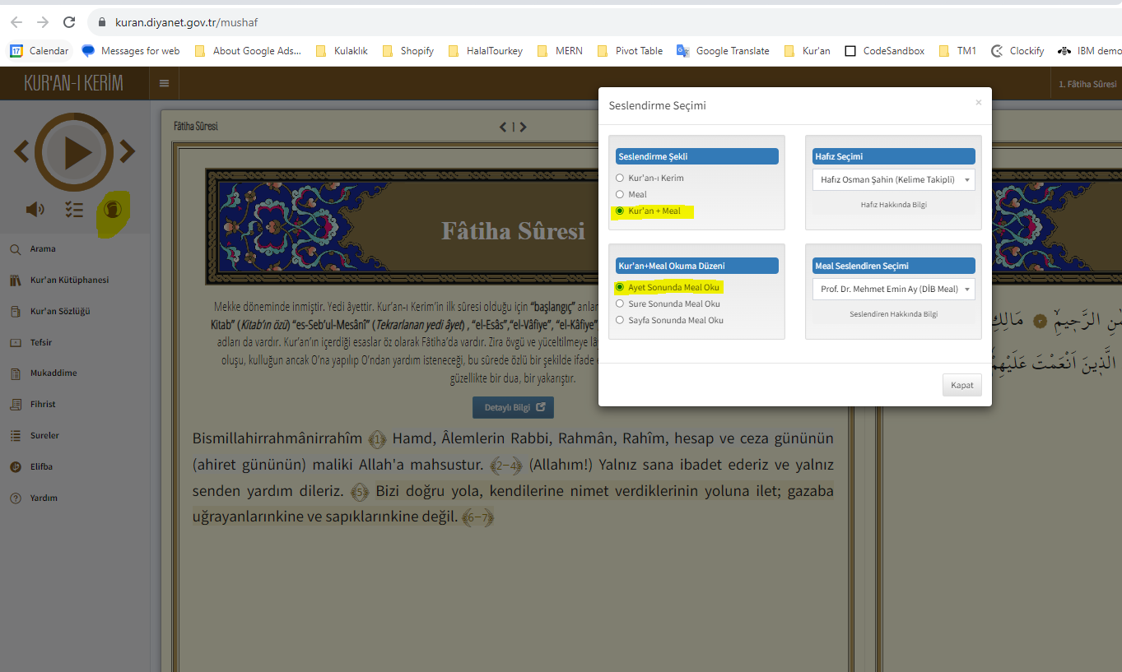
Task: Click the Elifba icon in the sidebar
Action: (x=15, y=466)
